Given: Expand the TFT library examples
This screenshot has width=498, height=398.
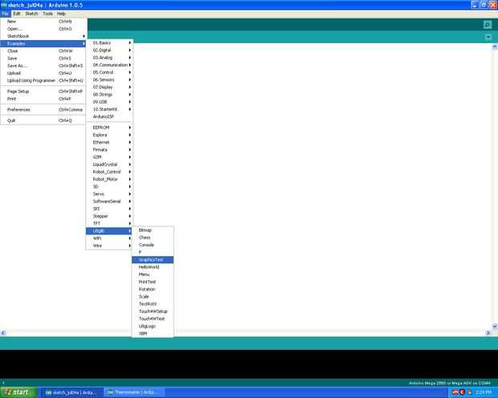Looking at the screenshot, I should [x=109, y=223].
